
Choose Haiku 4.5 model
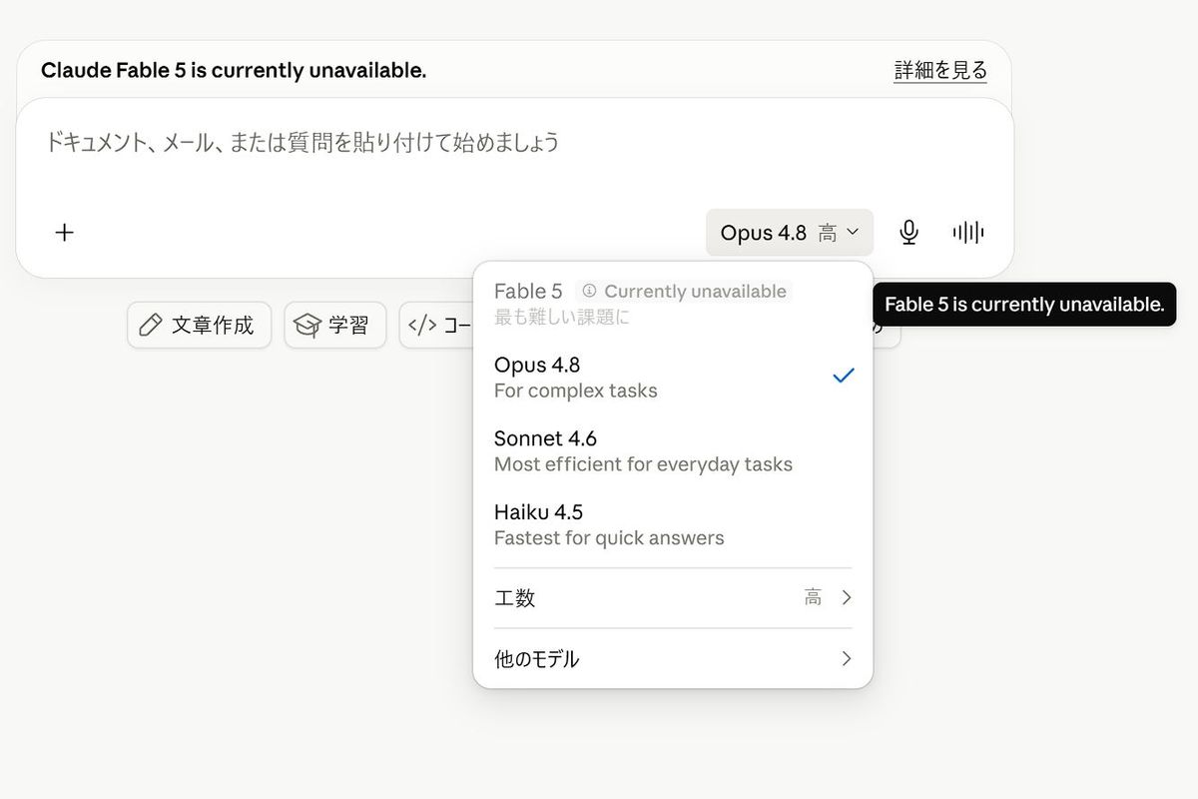coord(673,524)
